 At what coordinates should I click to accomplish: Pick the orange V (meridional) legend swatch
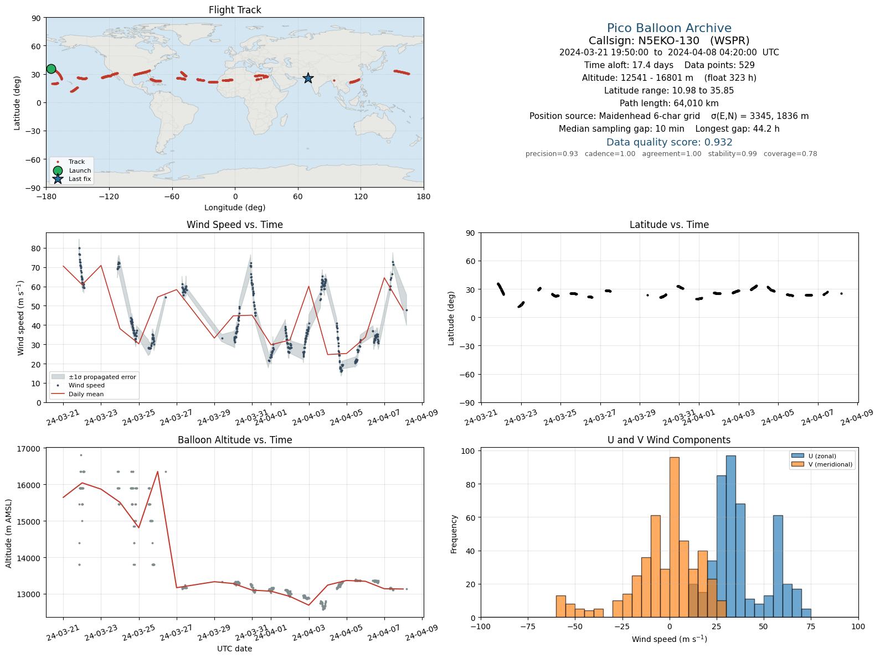797,464
